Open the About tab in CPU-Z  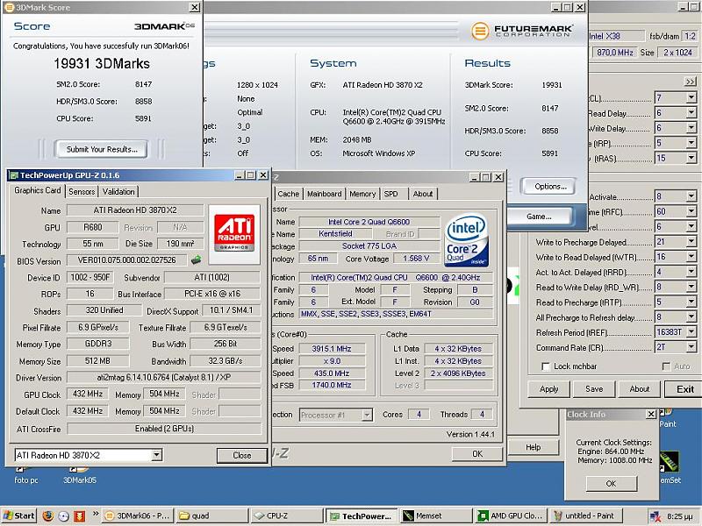(x=423, y=194)
